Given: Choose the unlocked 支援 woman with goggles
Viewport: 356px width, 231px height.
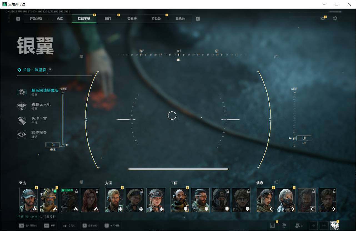Looking at the screenshot, I should tap(156, 200).
